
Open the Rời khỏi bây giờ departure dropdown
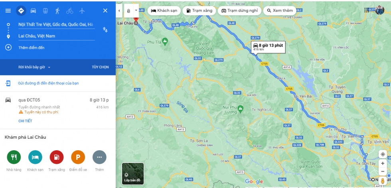point(34,67)
